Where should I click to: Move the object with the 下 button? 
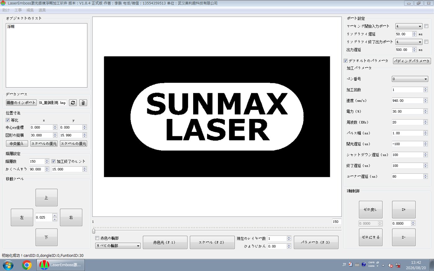(46, 237)
